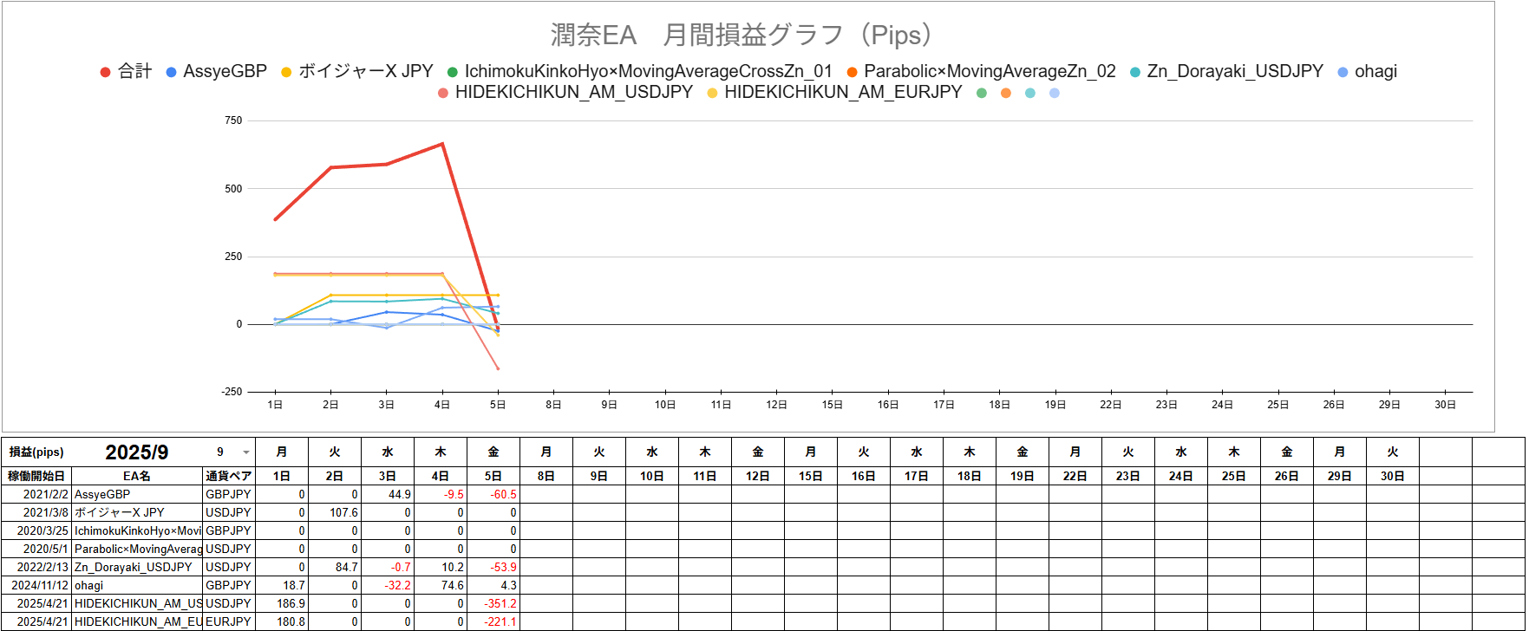This screenshot has height=631, width=1529.
Task: Select the 30日 column header cell
Action: pyautogui.click(x=1393, y=476)
